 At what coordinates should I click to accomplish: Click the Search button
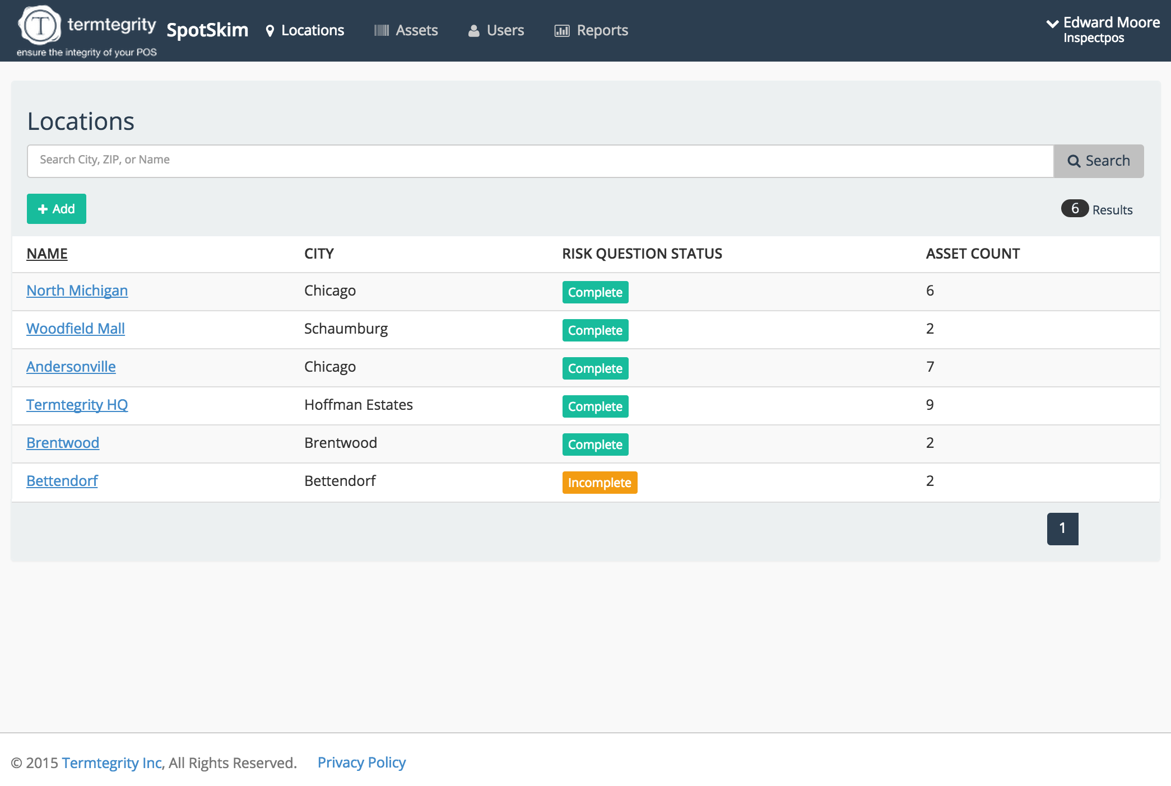tap(1099, 161)
